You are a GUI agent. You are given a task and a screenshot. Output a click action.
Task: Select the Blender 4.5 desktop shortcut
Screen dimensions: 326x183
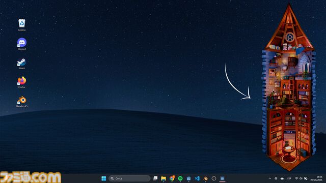(x=22, y=102)
